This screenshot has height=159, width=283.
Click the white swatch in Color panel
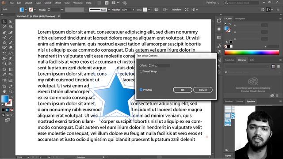pyautogui.click(x=231, y=46)
